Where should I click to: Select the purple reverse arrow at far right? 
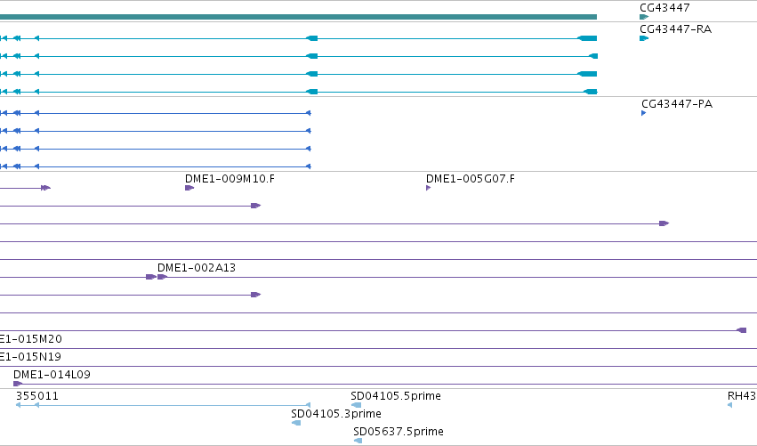pos(742,330)
